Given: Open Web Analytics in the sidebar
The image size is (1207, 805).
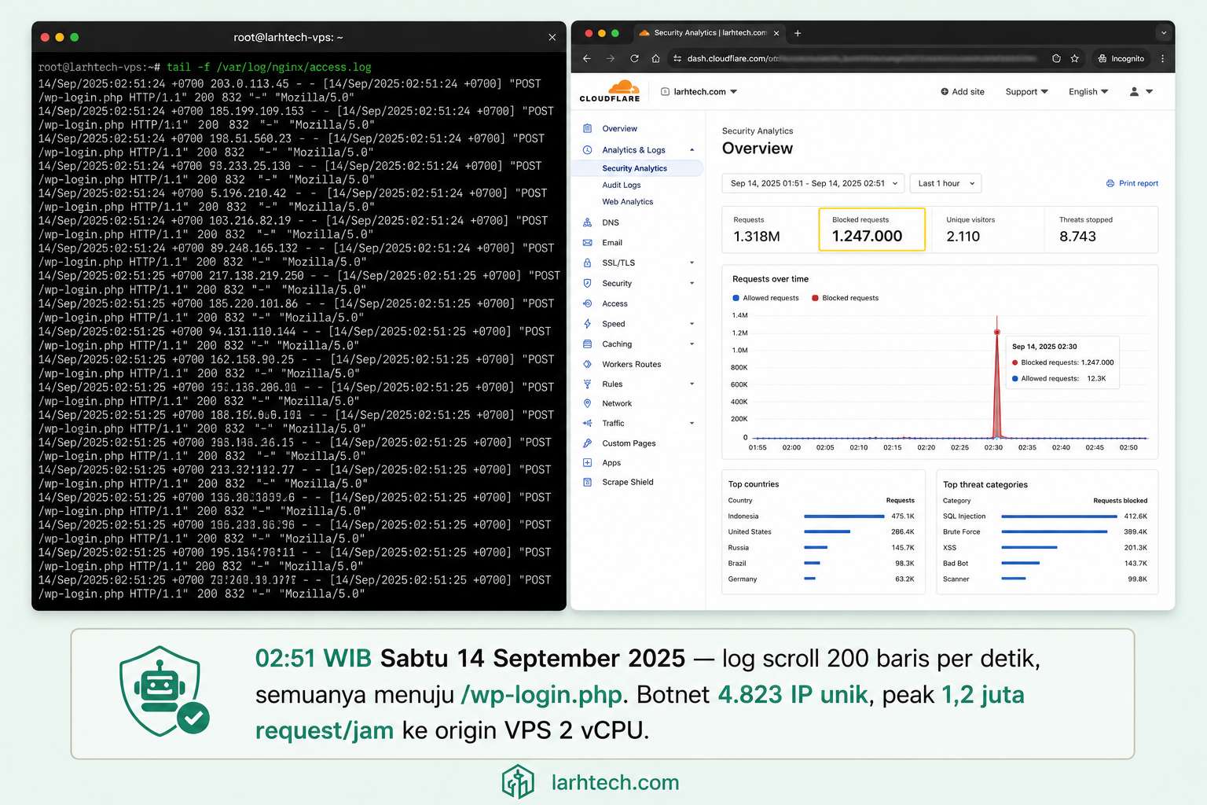Looking at the screenshot, I should (628, 201).
